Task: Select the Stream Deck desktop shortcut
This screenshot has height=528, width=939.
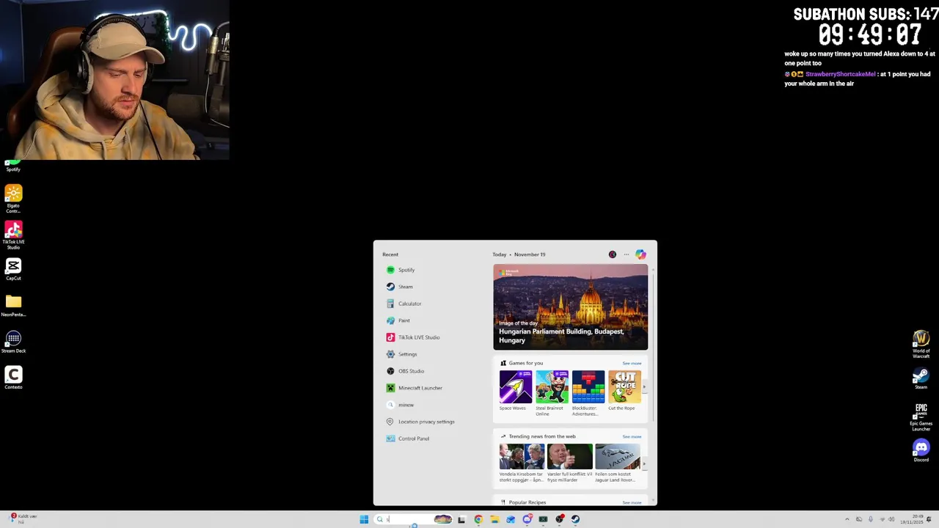Action: coord(13,342)
